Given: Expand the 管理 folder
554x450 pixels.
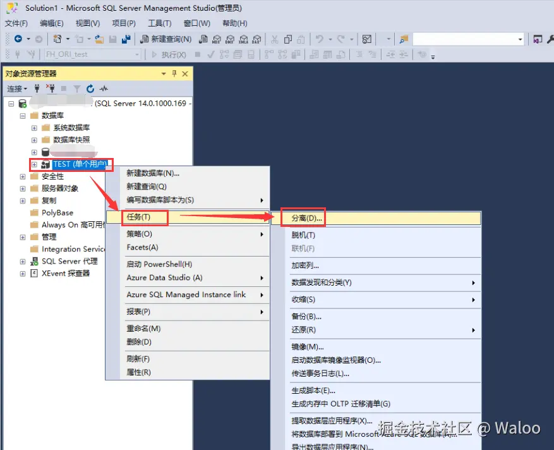Looking at the screenshot, I should 23,237.
